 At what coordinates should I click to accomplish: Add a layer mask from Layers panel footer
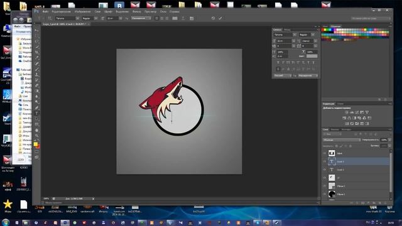(x=363, y=203)
